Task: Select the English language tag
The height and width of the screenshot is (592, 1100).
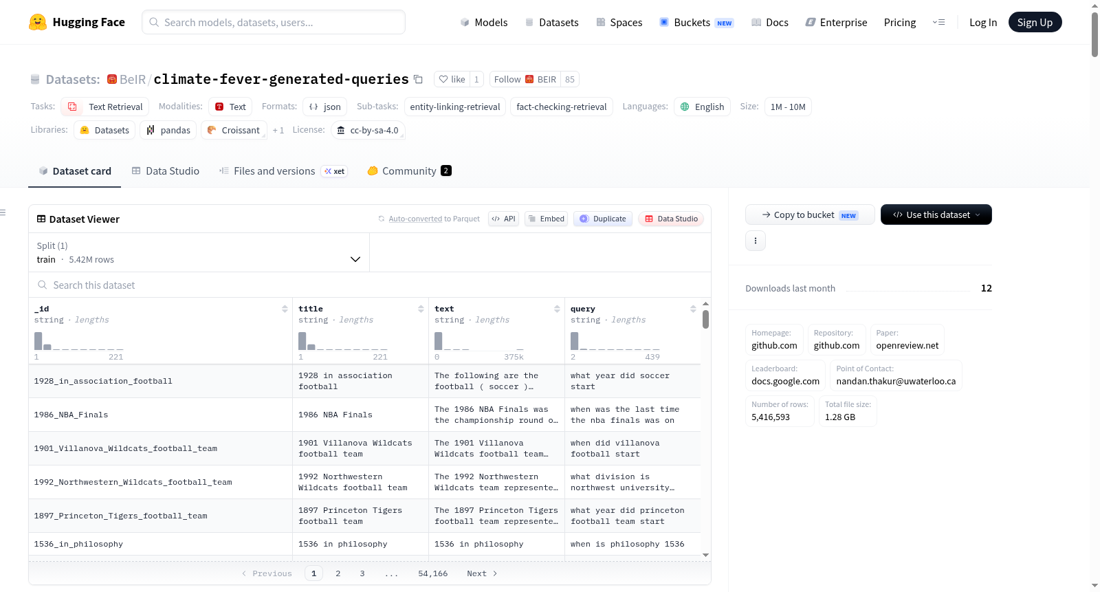Action: coord(702,107)
